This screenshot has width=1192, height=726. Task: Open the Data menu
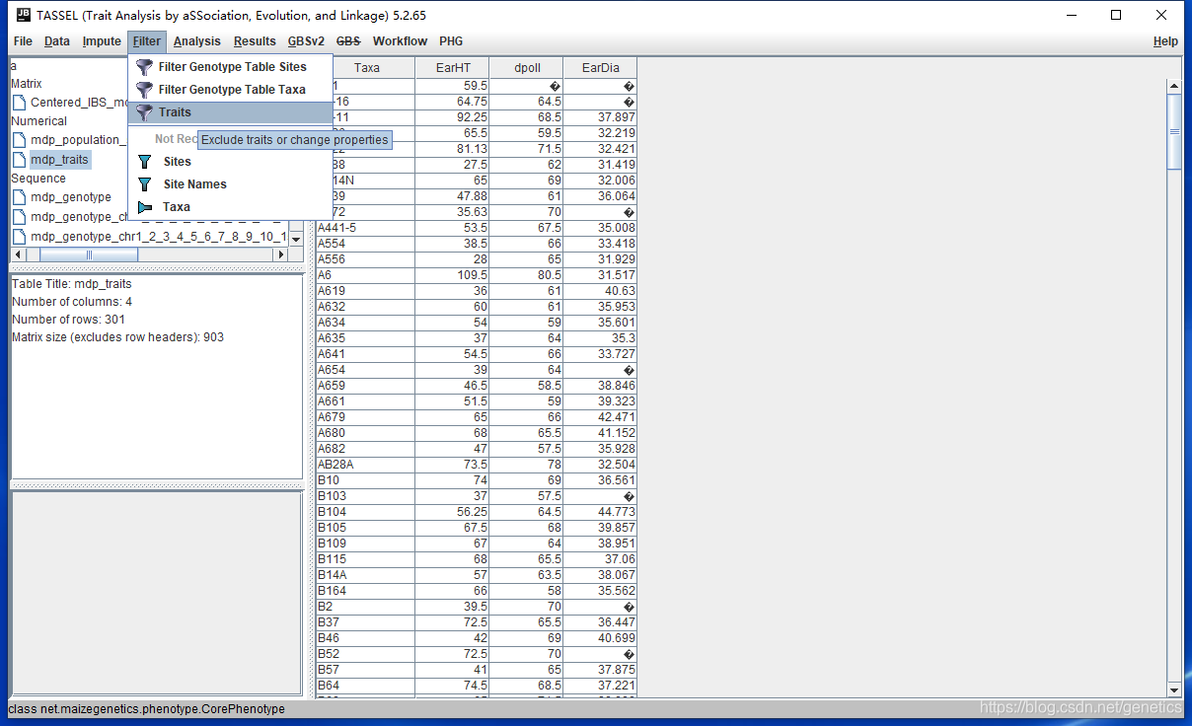point(57,41)
